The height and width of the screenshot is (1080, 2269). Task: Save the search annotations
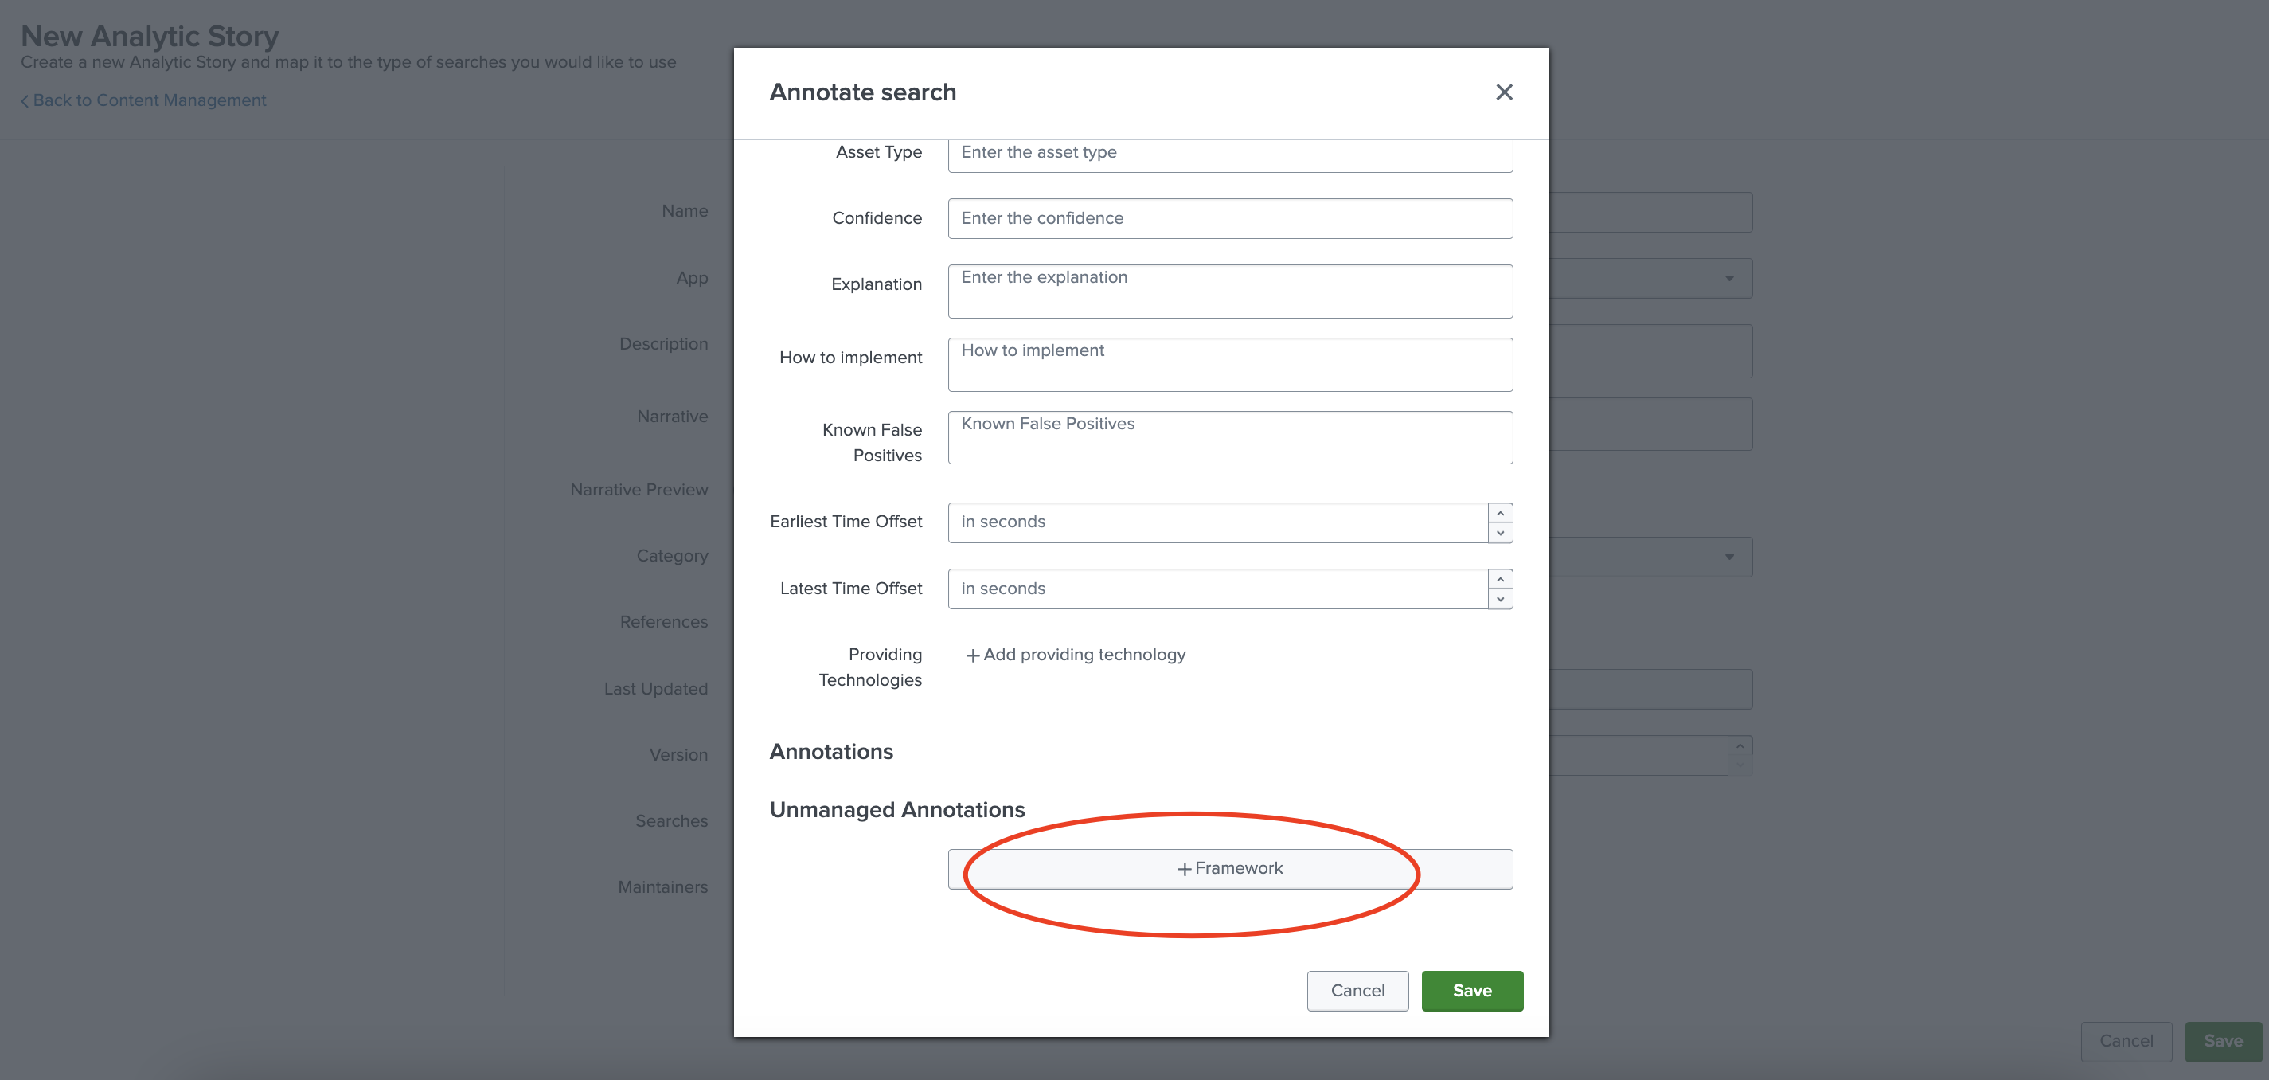1471,990
